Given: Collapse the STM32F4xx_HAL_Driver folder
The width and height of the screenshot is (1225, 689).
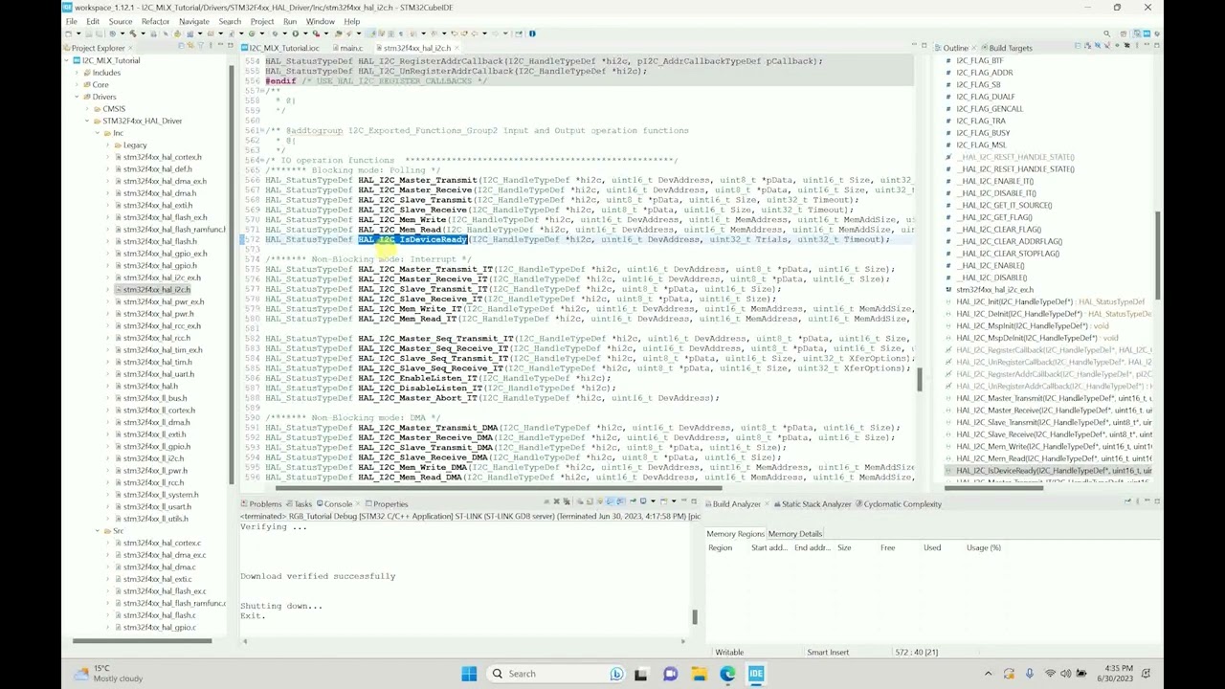Looking at the screenshot, I should coord(87,121).
